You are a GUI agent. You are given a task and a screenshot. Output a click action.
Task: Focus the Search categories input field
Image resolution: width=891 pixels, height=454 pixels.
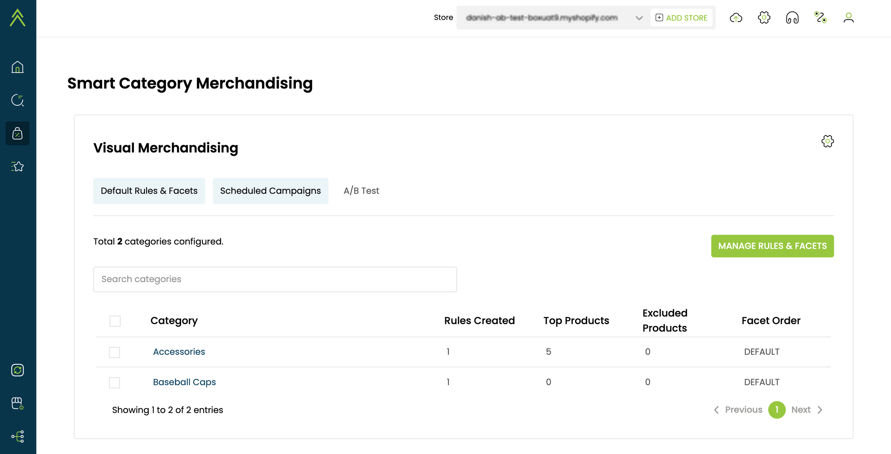[275, 279]
